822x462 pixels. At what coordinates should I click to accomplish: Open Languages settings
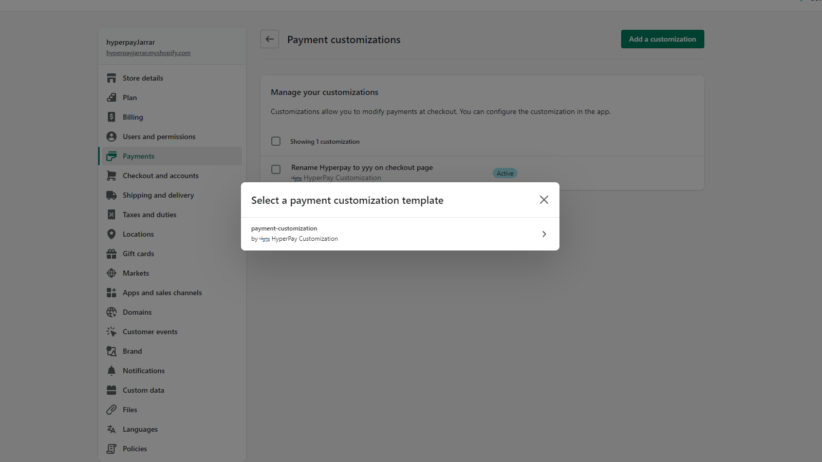click(x=172, y=429)
